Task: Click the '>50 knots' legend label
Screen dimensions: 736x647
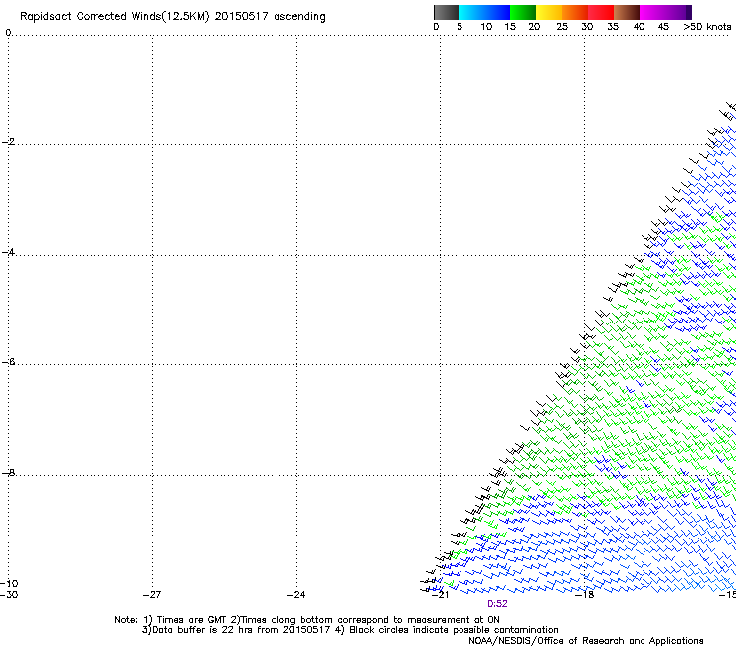Action: 707,27
